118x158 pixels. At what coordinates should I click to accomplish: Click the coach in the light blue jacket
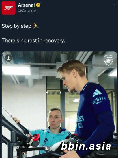pos(50,130)
